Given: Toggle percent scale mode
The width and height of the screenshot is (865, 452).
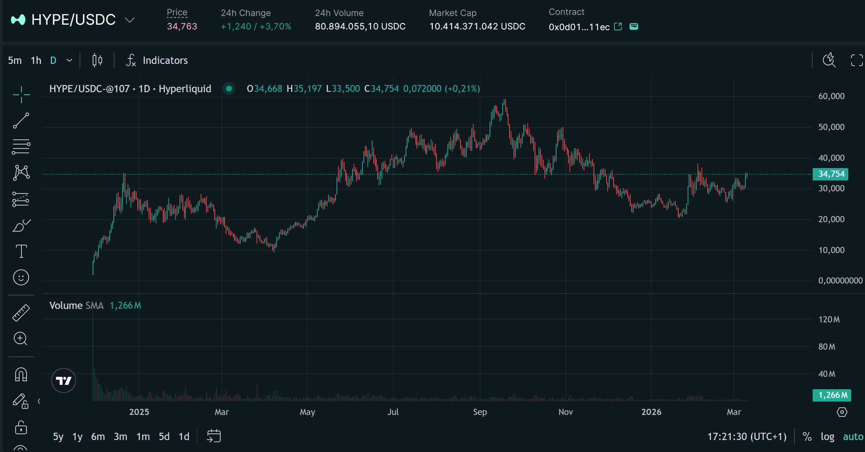Looking at the screenshot, I should (807, 436).
